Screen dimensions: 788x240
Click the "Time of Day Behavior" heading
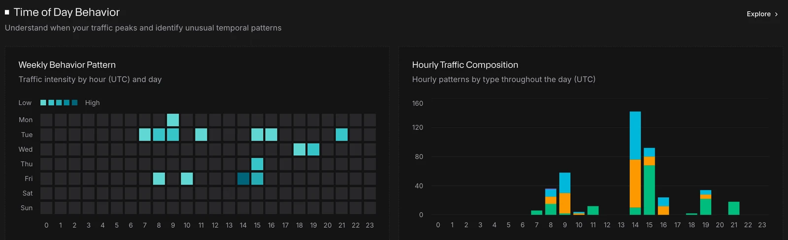pos(66,12)
